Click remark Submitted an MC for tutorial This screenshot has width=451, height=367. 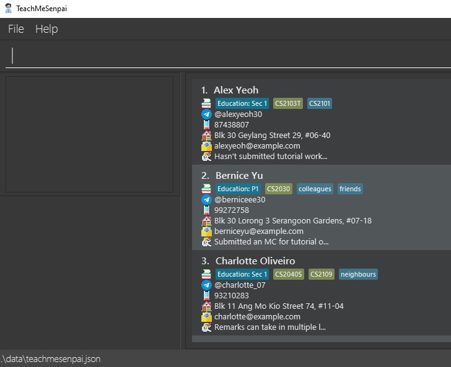coord(271,242)
